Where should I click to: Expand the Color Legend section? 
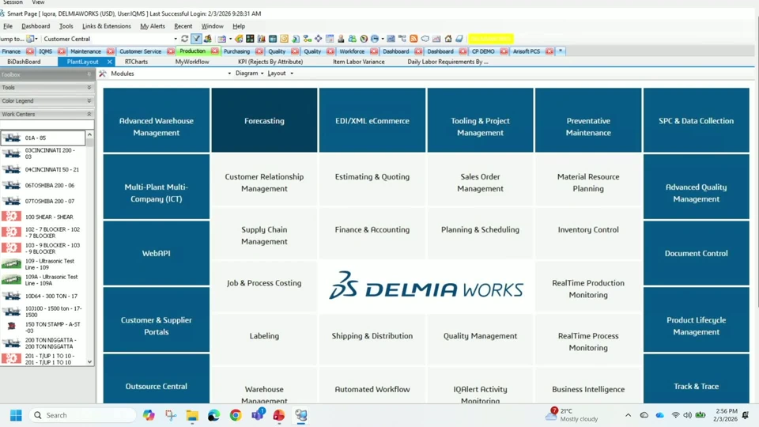coord(89,100)
